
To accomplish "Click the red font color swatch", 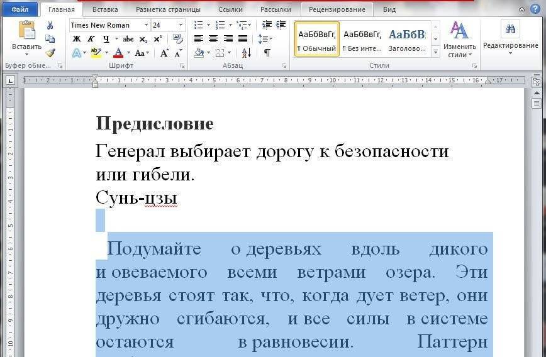I will (118, 53).
